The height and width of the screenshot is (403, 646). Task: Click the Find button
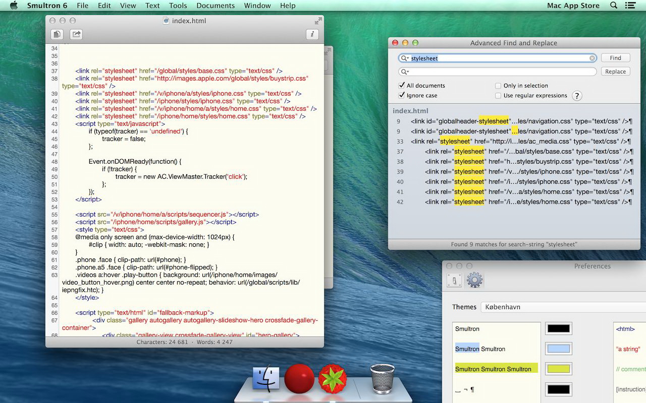coord(615,58)
